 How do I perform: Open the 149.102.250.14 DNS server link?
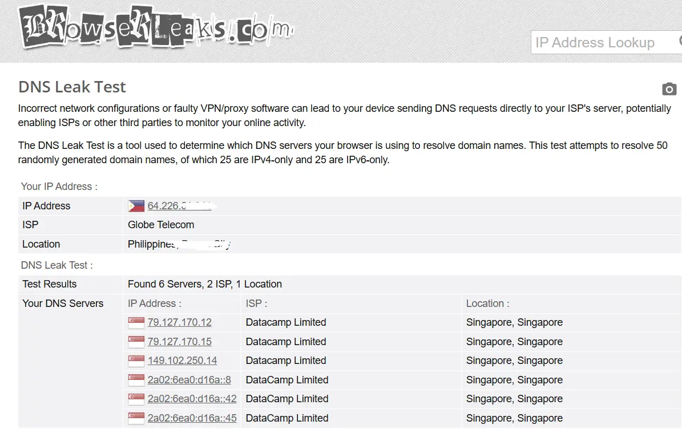182,361
